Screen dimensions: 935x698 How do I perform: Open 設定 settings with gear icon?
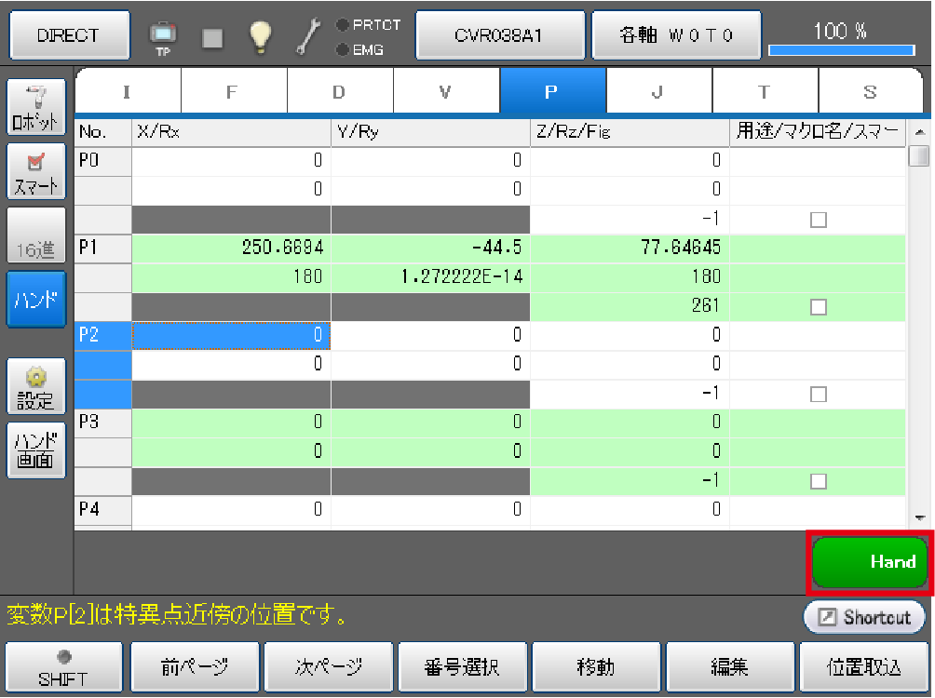[36, 387]
